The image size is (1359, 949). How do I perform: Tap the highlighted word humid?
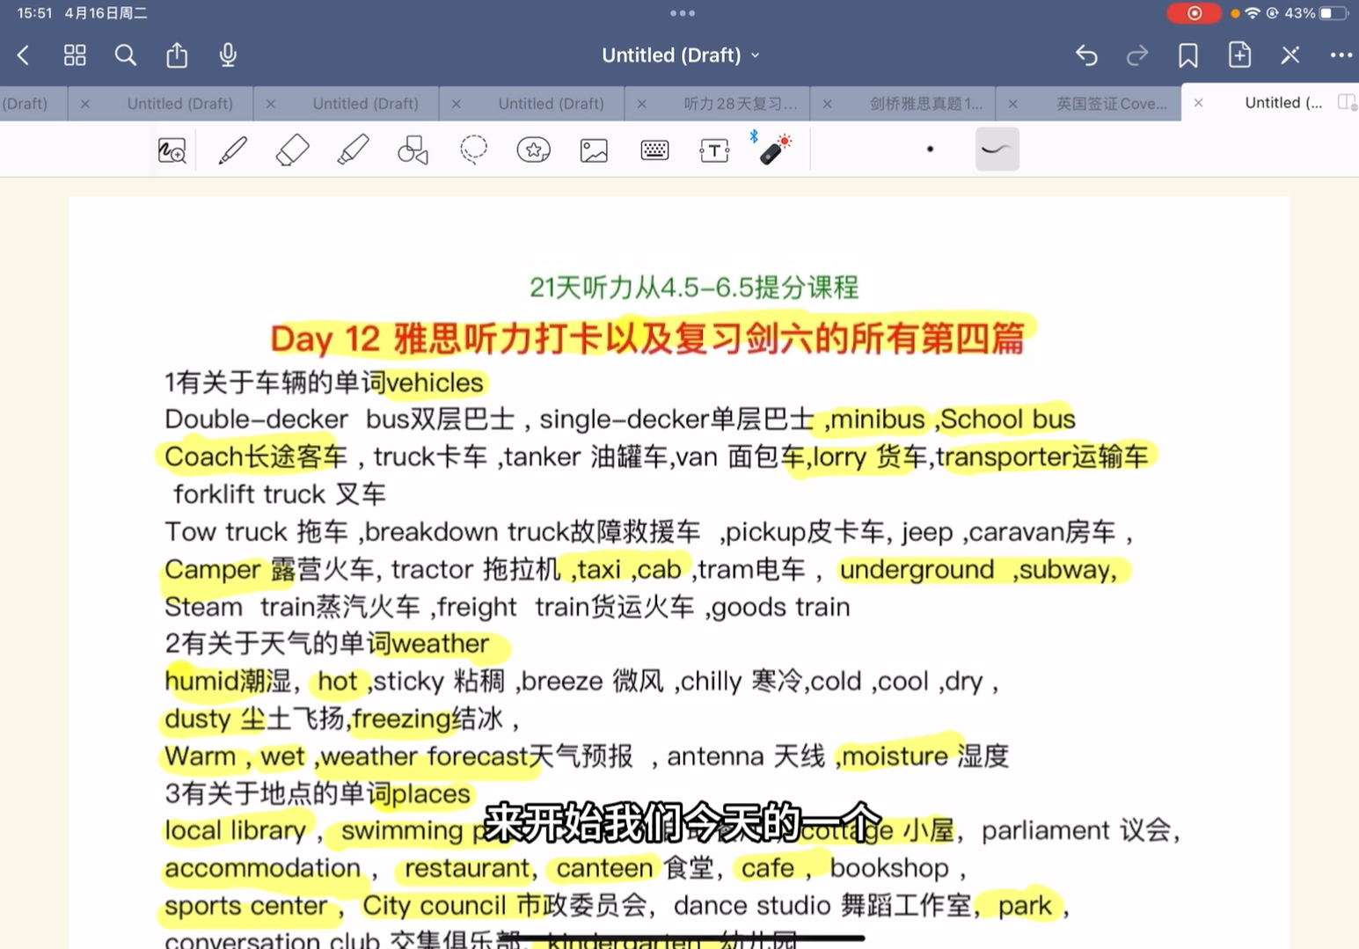click(x=201, y=682)
